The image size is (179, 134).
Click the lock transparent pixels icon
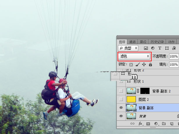click(x=131, y=65)
